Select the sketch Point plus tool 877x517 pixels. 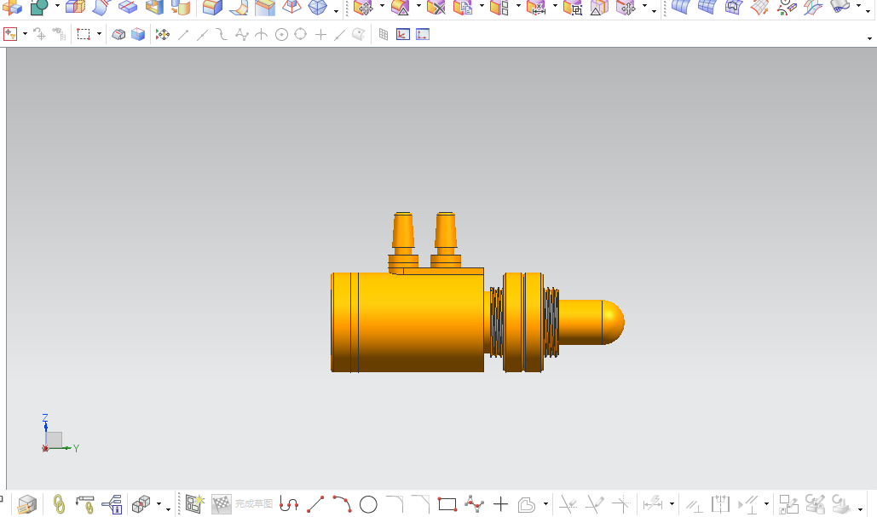click(x=500, y=505)
